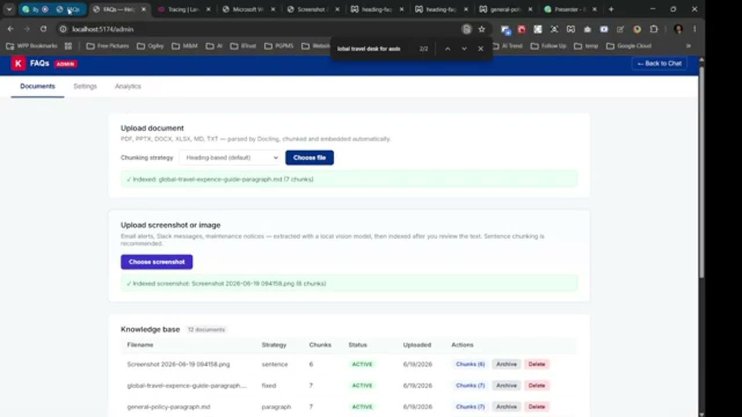View site information icon in address bar

[x=63, y=29]
